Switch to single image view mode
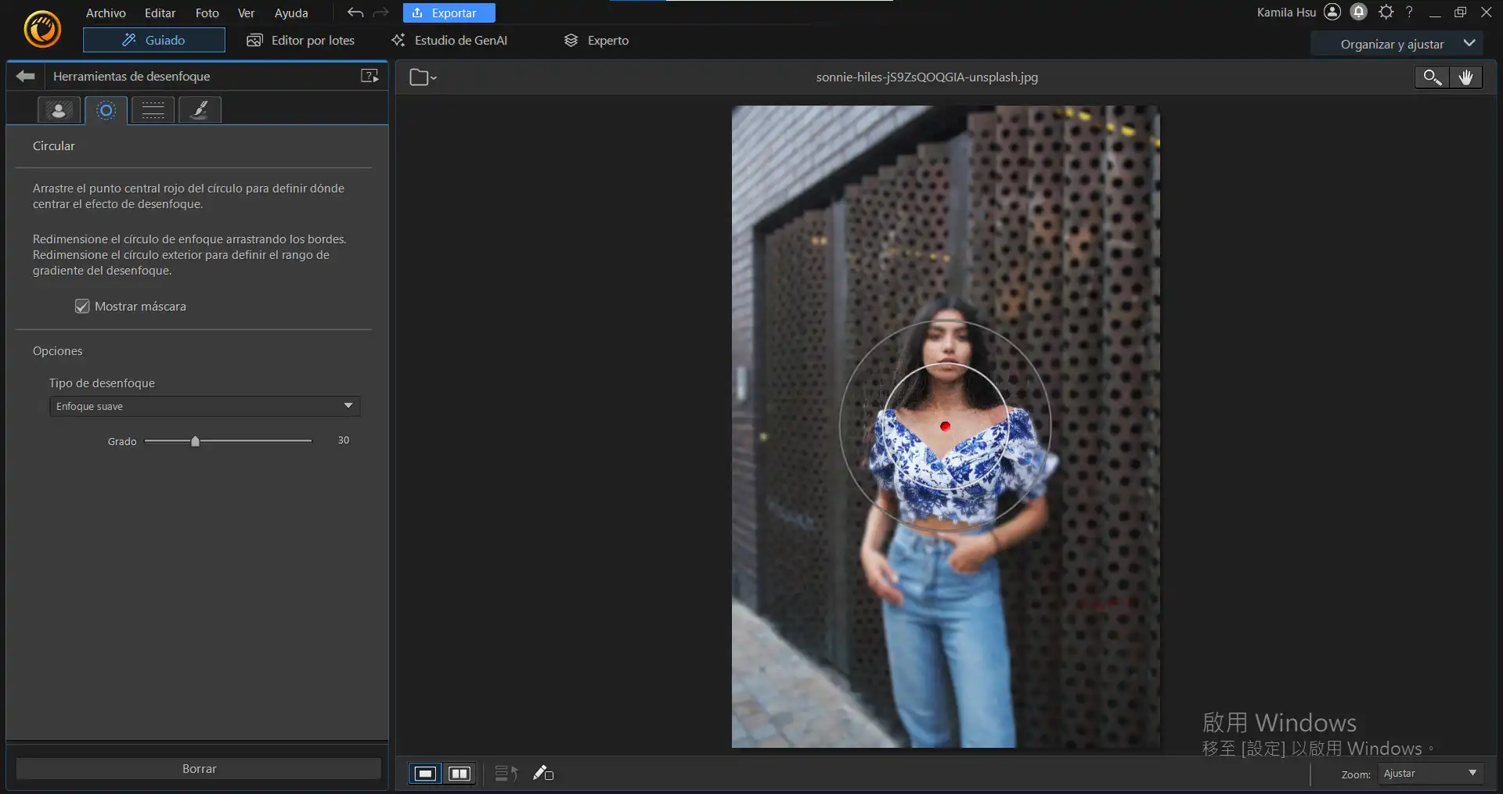Viewport: 1503px width, 794px height. tap(425, 774)
